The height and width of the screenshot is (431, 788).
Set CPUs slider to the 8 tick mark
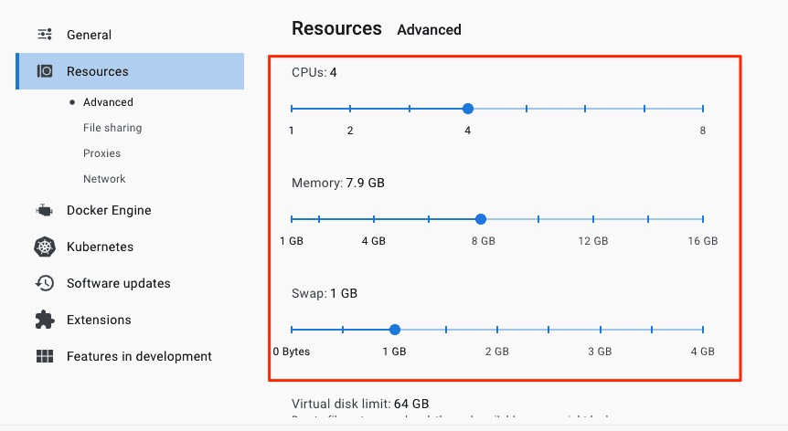pos(702,109)
